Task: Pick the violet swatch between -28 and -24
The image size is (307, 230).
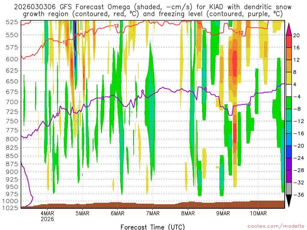Action: pyautogui.click(x=289, y=164)
